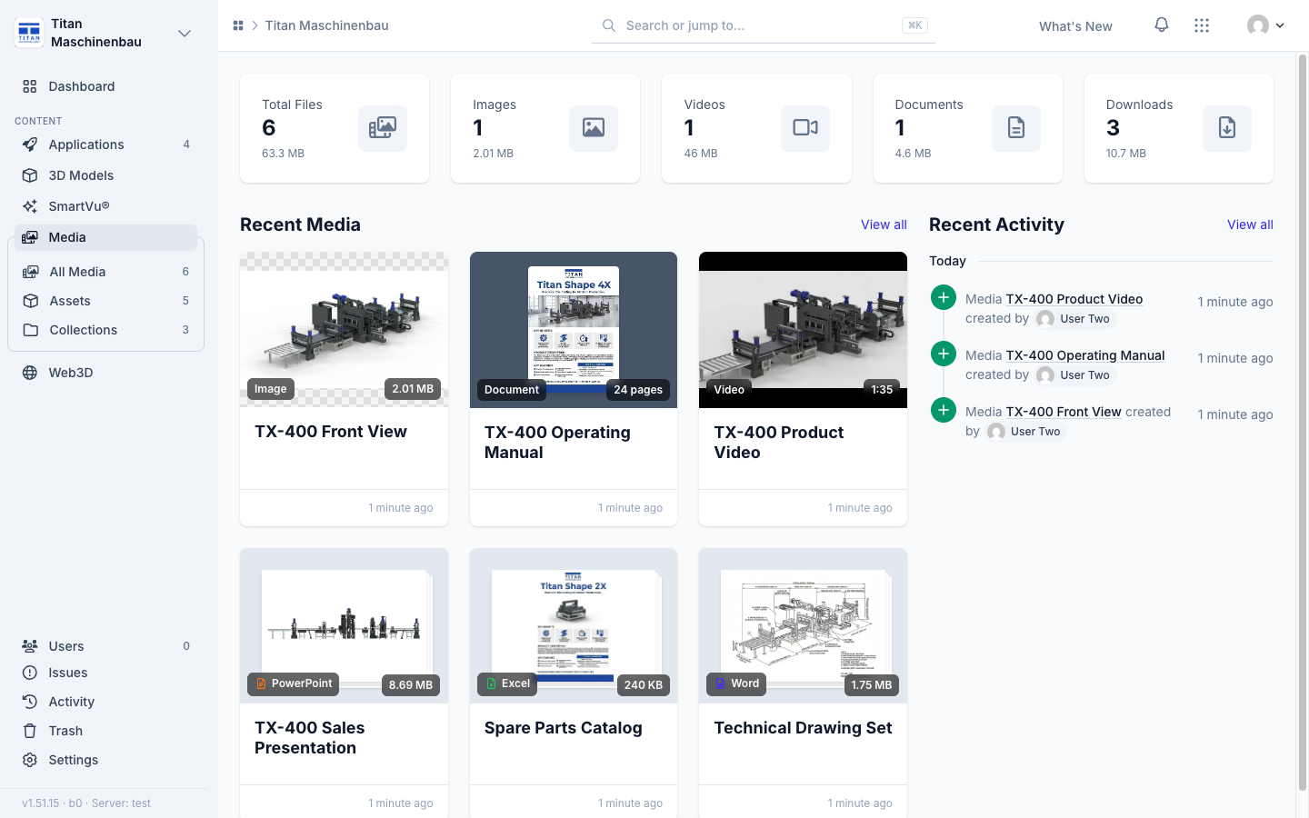
Task: Click the Titan Maschinenbau breadcrumb
Action: tap(326, 25)
